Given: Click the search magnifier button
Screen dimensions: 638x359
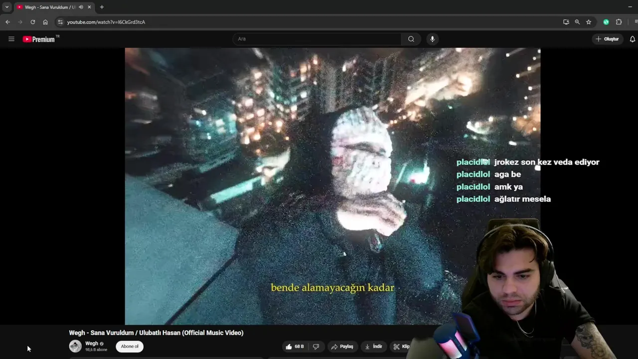Looking at the screenshot, I should tap(411, 39).
